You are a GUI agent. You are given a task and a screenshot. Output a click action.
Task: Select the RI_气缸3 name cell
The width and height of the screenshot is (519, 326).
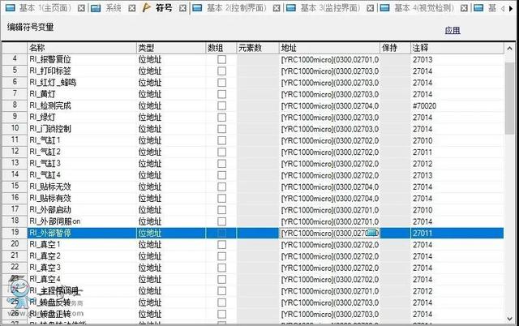[x=82, y=164]
